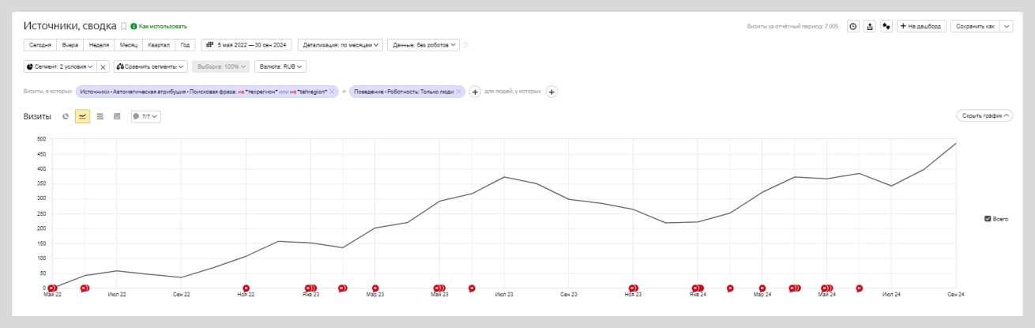
Task: Expand the arrow next to Сохранить как
Action: tap(1007, 26)
